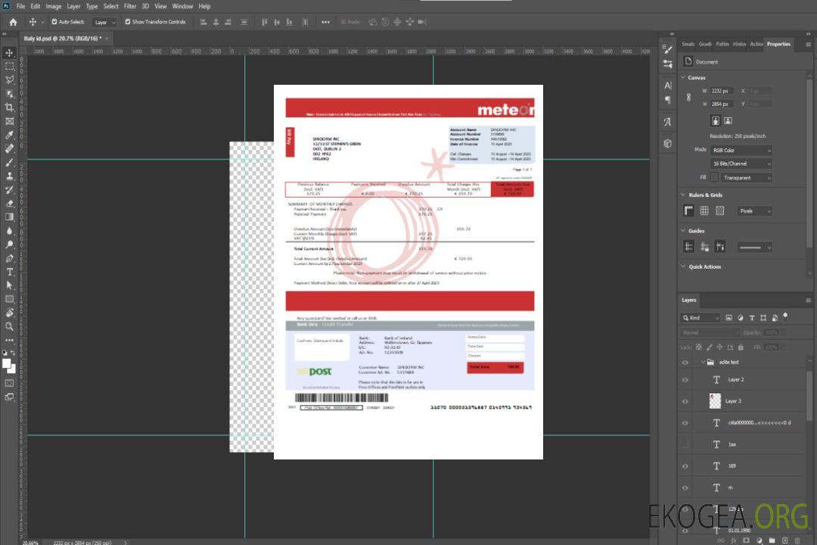Select the Crop tool
This screenshot has height=545, width=817.
[9, 107]
